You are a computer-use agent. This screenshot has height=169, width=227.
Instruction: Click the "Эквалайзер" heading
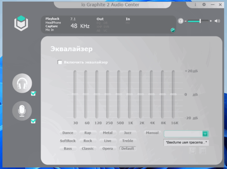72,49
